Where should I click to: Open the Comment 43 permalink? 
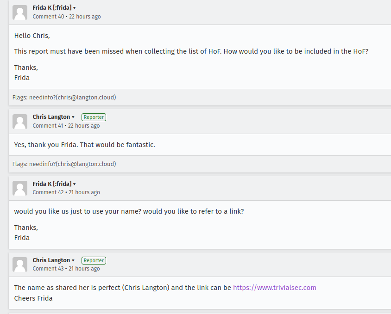[48, 268]
